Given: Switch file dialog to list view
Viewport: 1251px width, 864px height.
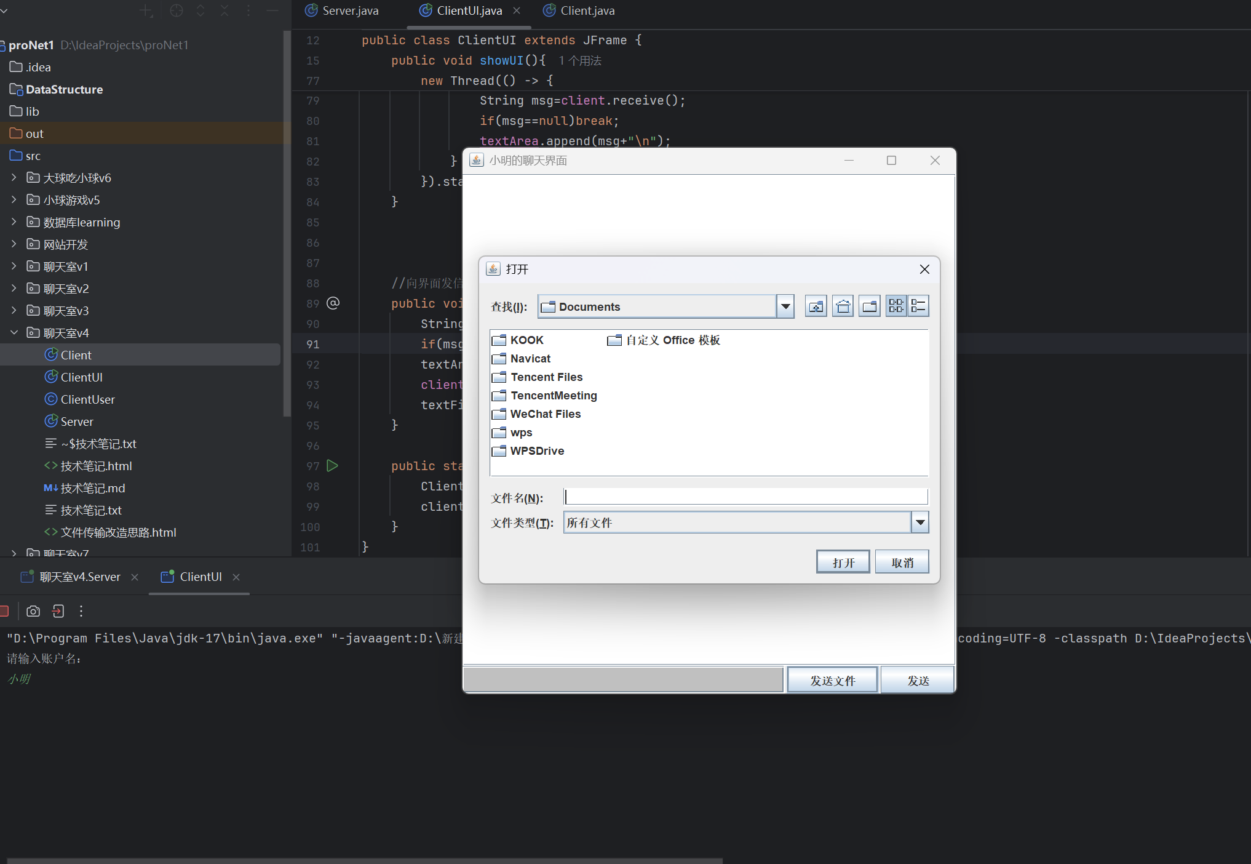Looking at the screenshot, I should click(896, 306).
